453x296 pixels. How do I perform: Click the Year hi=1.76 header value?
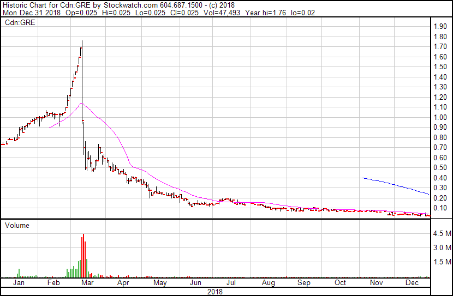coord(265,13)
